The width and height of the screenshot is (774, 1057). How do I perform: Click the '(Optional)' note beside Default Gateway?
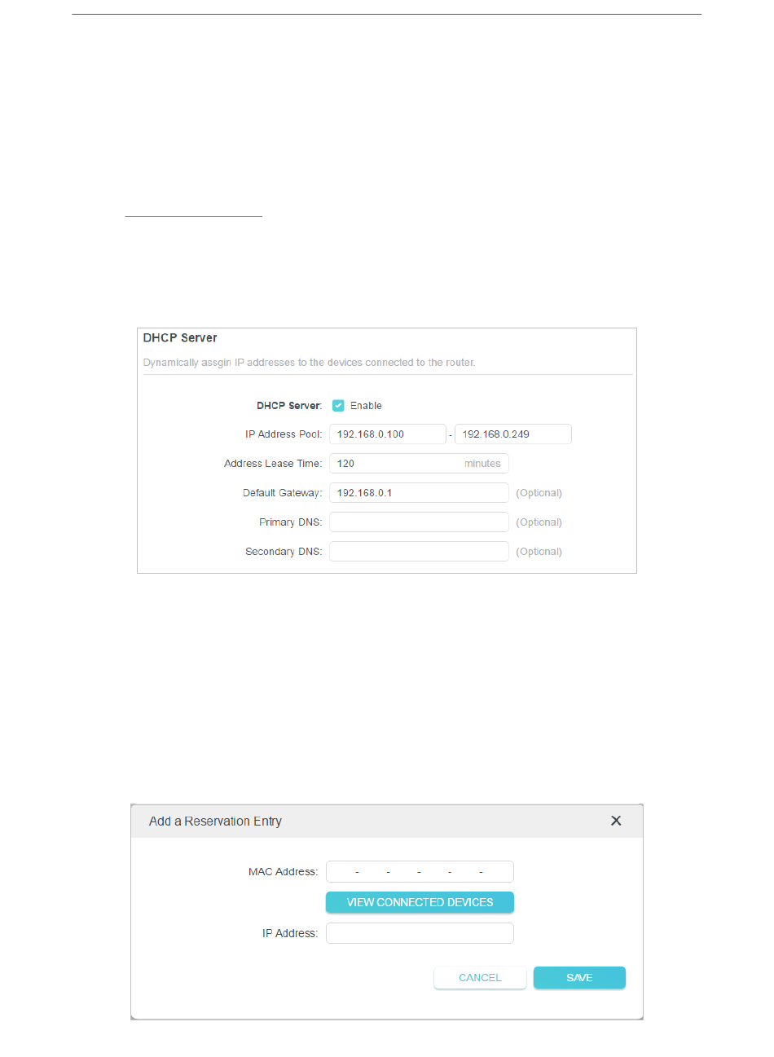point(539,493)
